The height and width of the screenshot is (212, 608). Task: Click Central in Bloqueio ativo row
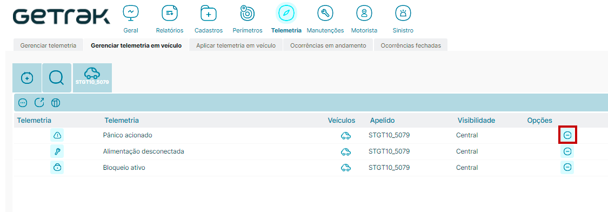coord(467,167)
